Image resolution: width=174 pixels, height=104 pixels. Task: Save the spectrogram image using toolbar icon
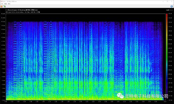[x=5, y=7]
